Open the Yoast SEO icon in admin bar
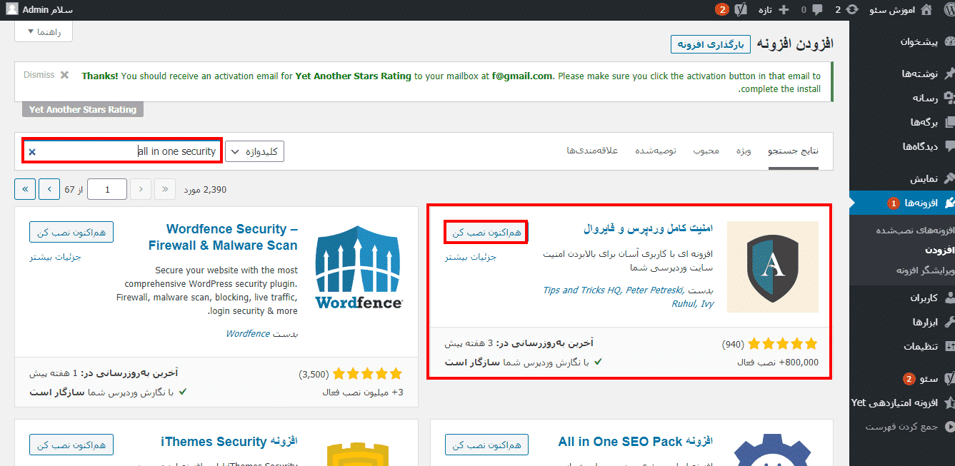This screenshot has width=955, height=466. point(741,10)
